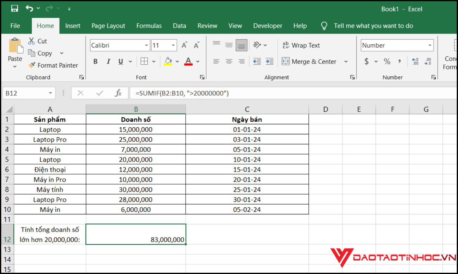Open the Number format dropdown
Viewport: 458px width, 274px height.
point(430,45)
